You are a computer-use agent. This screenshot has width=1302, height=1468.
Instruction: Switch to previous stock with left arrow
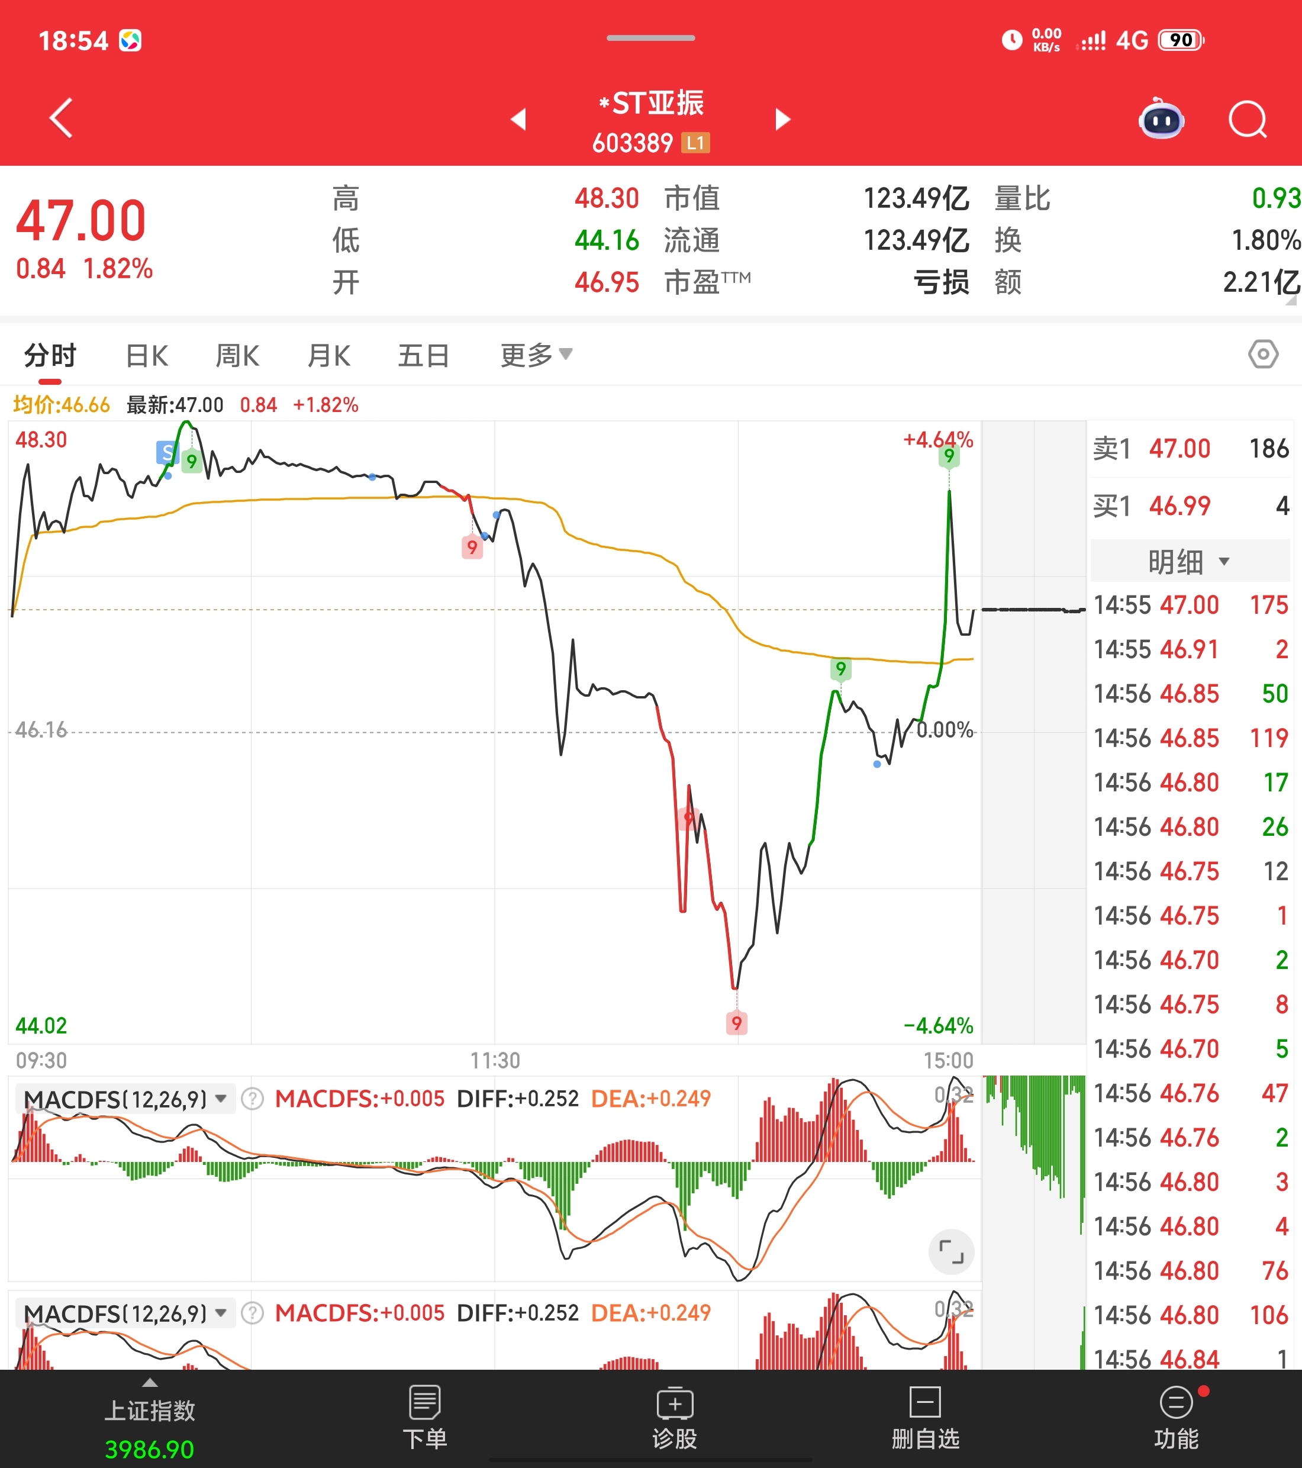pyautogui.click(x=518, y=119)
